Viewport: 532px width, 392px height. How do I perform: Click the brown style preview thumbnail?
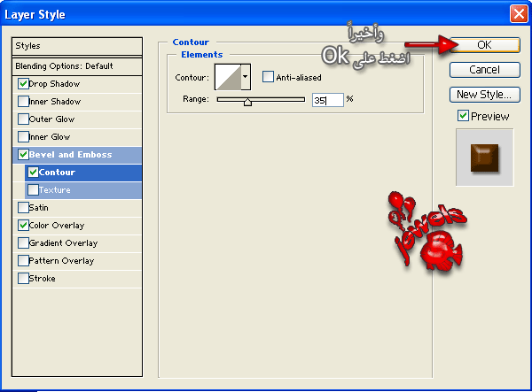[x=484, y=157]
